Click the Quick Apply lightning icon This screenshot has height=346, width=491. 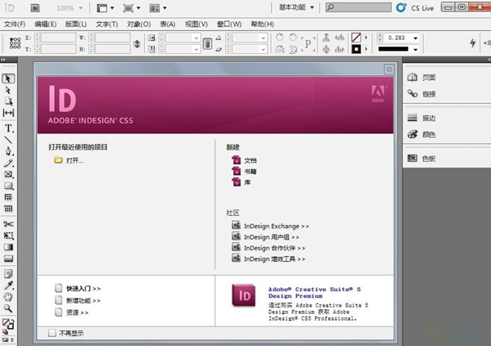472,43
